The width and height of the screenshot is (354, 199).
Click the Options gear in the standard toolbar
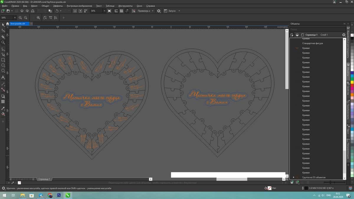(x=159, y=11)
